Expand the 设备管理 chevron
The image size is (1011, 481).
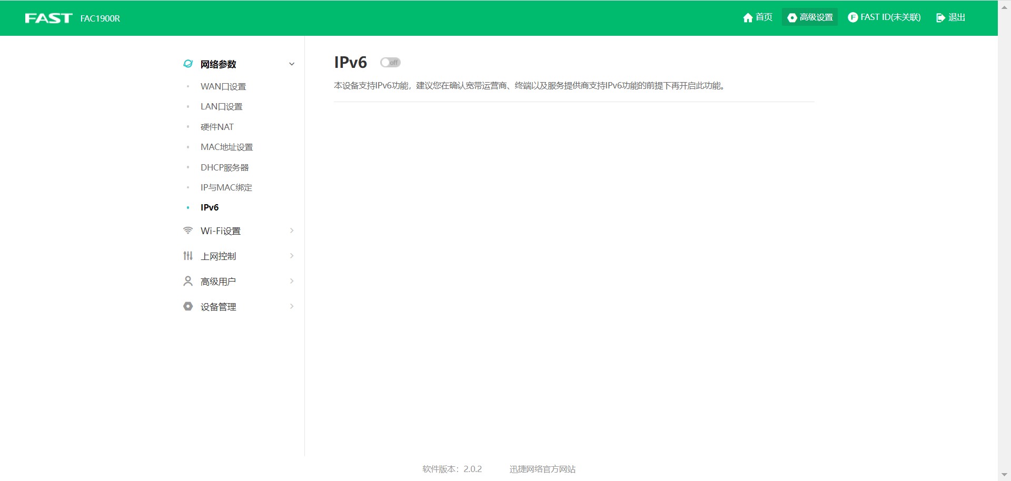coord(292,306)
